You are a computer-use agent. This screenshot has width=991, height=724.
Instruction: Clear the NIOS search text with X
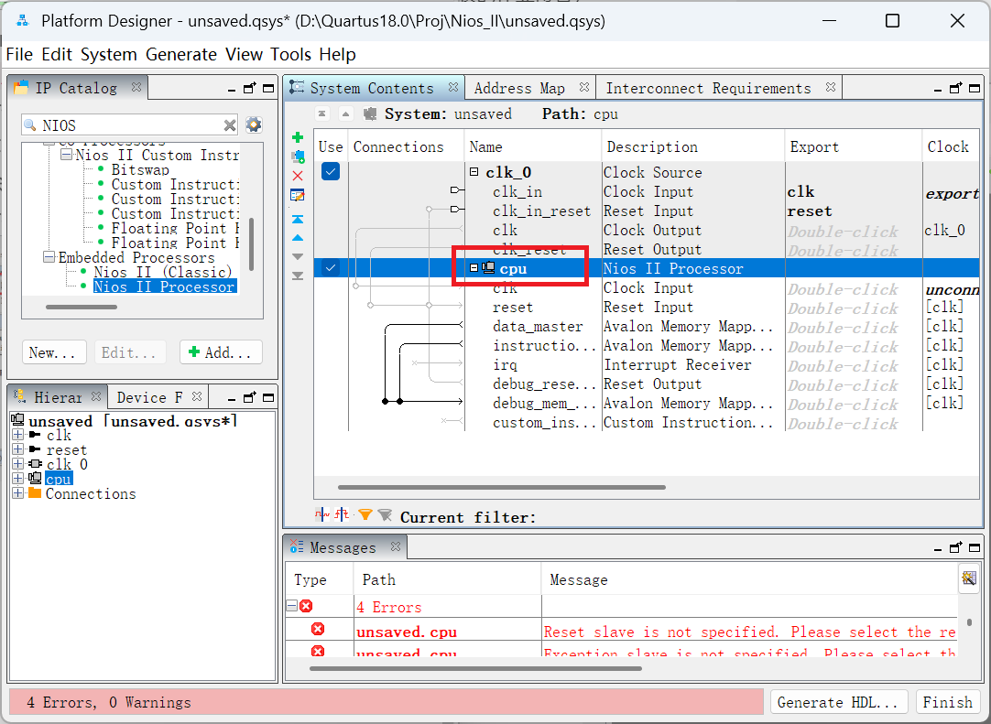[230, 125]
